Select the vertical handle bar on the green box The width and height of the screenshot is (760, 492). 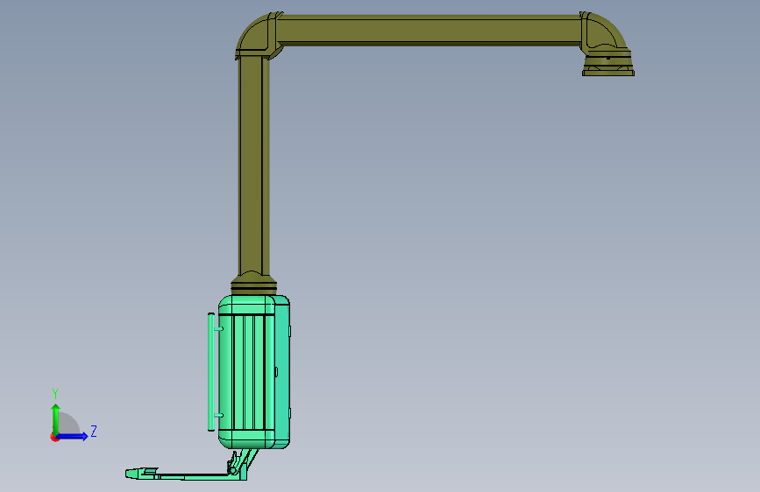[x=211, y=372]
